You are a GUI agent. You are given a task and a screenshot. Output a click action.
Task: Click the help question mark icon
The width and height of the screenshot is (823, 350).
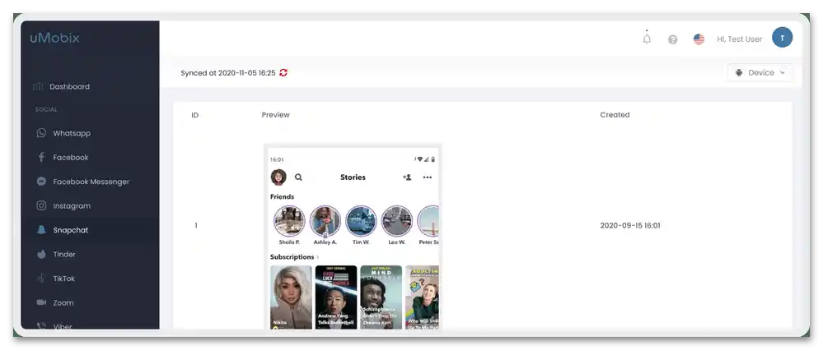click(672, 39)
